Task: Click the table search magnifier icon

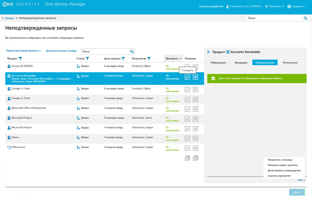Action: click(x=132, y=51)
